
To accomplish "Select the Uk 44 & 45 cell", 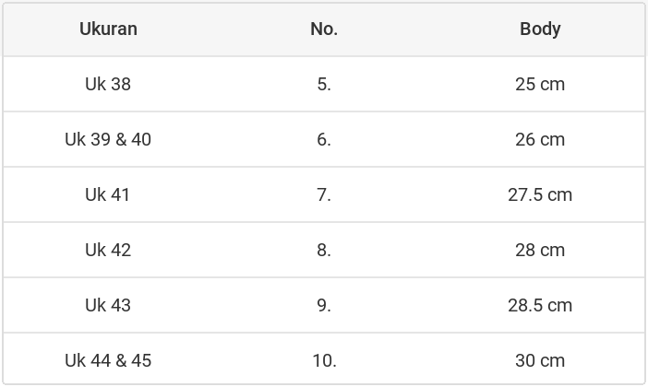I will point(108,360).
